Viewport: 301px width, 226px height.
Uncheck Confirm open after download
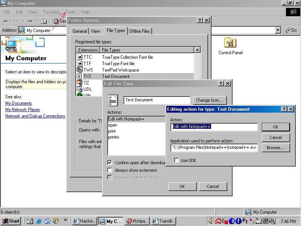point(109,163)
